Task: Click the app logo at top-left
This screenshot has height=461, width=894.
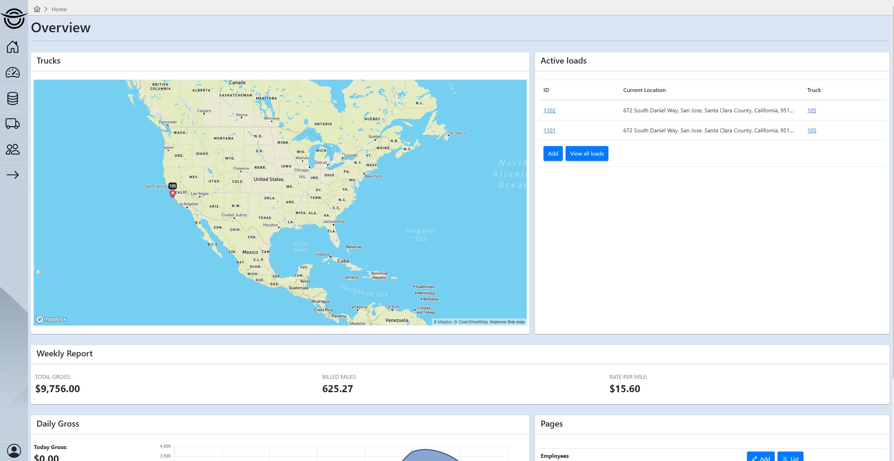Action: pos(14,18)
